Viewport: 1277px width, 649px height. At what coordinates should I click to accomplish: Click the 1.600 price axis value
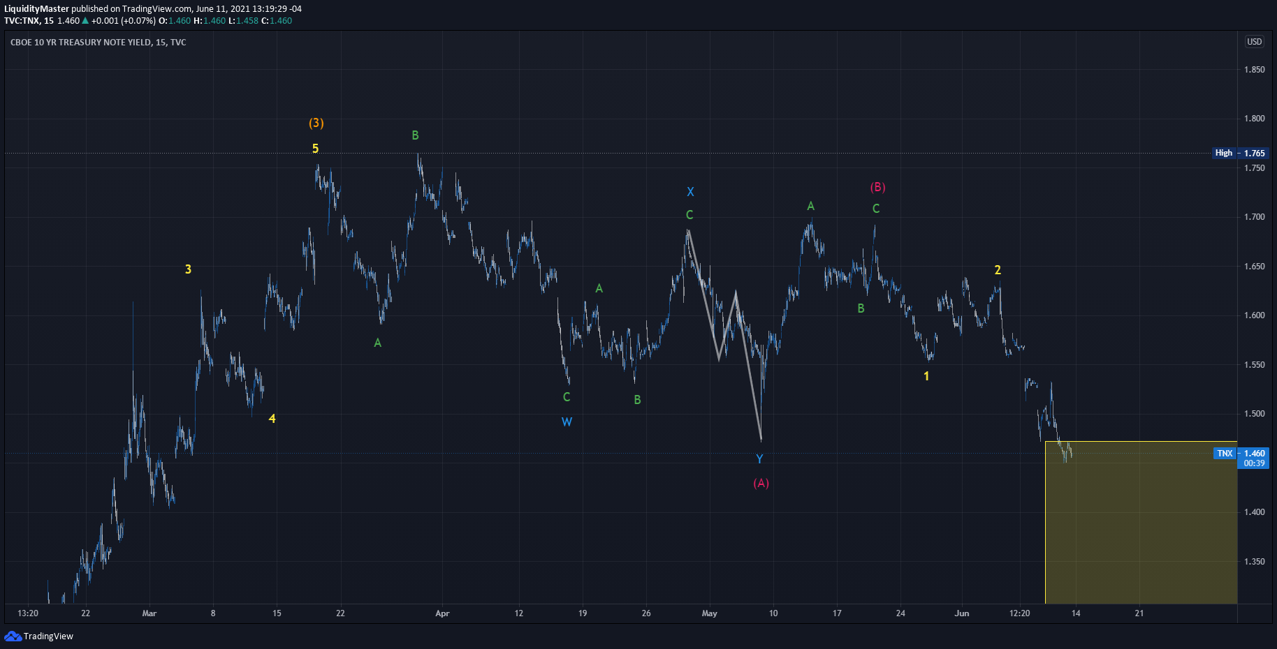pos(1255,315)
